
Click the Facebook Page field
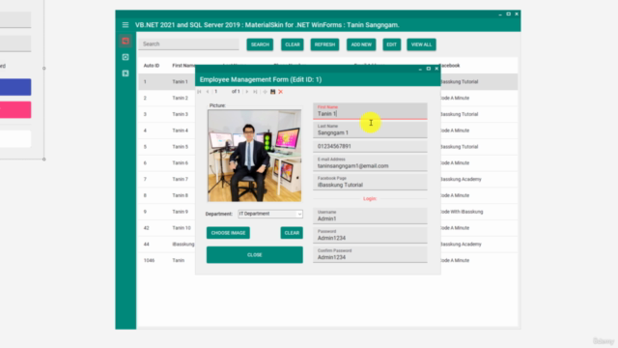[370, 183]
